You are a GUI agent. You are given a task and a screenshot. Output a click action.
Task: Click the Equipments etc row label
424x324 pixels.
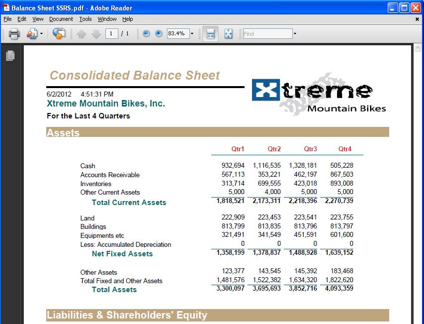[x=102, y=235]
